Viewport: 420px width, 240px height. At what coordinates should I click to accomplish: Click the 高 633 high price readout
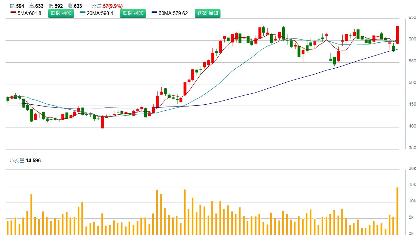pos(36,6)
